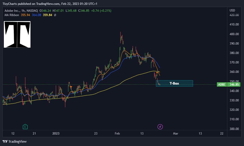Click the TizyCharts T logo image
Screen dimensions: 244x146
click(x=17, y=34)
